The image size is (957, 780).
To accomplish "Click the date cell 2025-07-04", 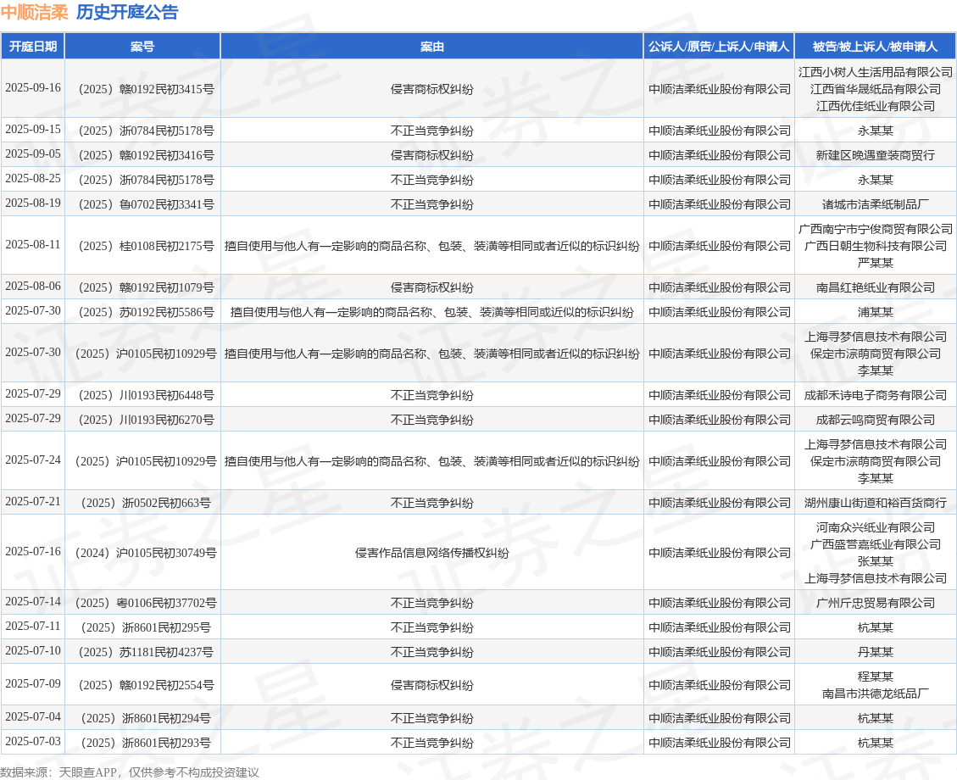I will 33,716.
